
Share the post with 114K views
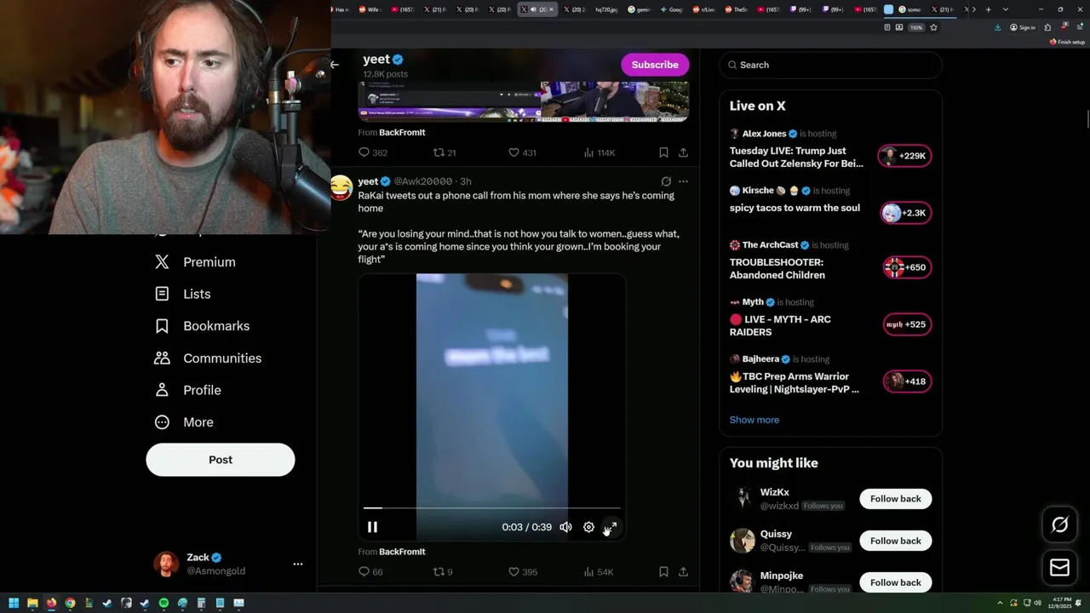tap(683, 152)
